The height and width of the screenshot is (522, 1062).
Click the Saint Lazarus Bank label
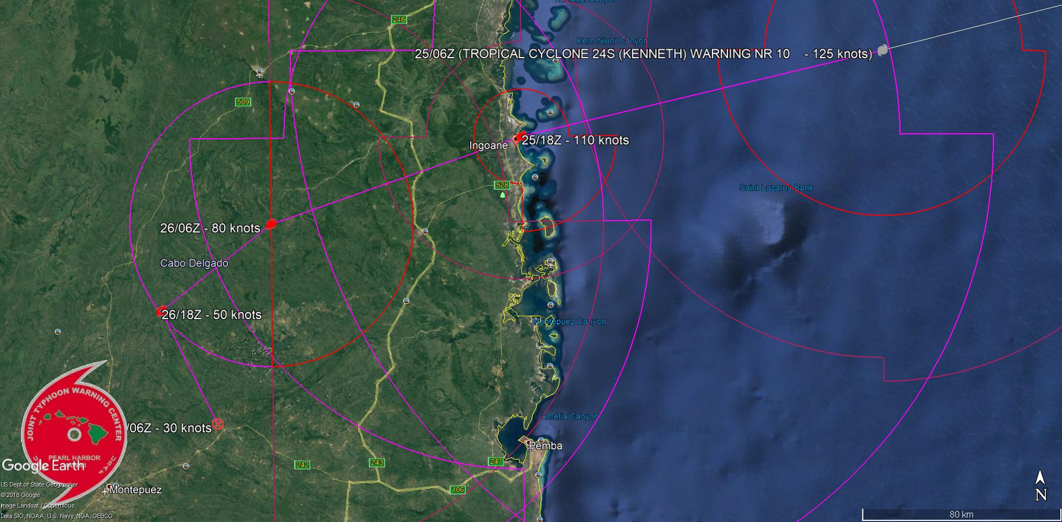pos(776,187)
